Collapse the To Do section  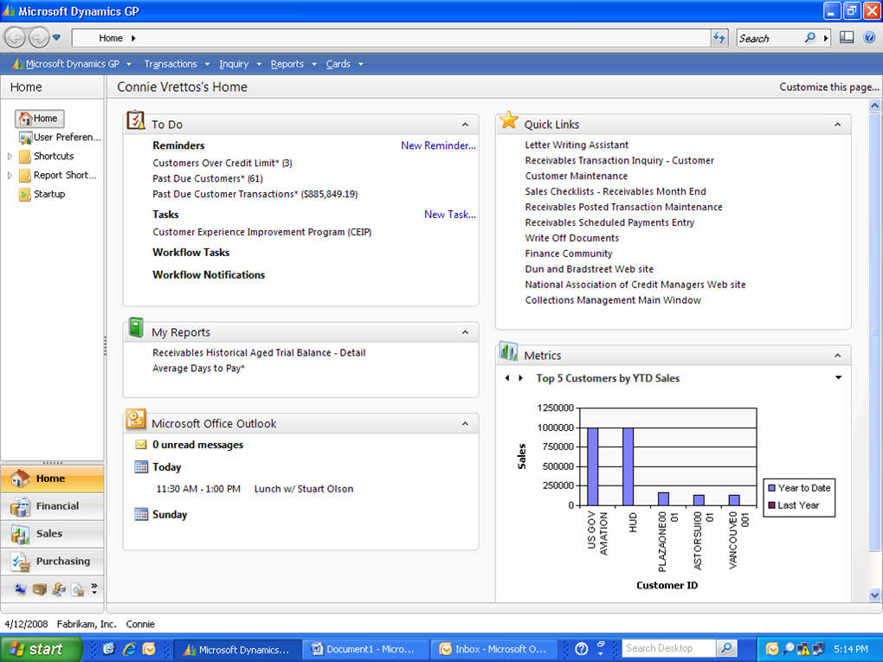point(465,125)
